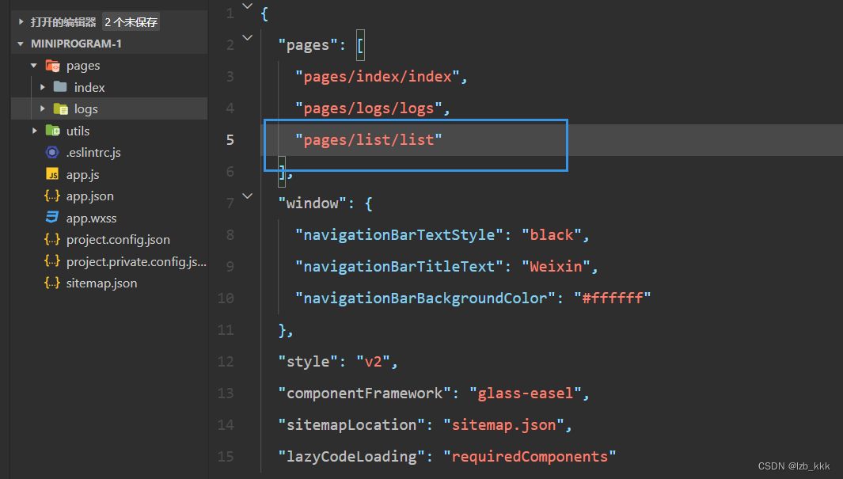The width and height of the screenshot is (843, 479).
Task: Click the "pages" key on line 2
Action: pos(308,45)
